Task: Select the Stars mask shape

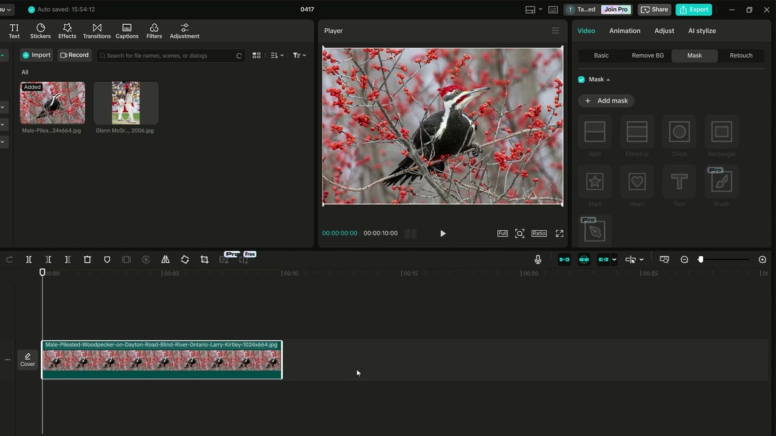Action: click(595, 186)
